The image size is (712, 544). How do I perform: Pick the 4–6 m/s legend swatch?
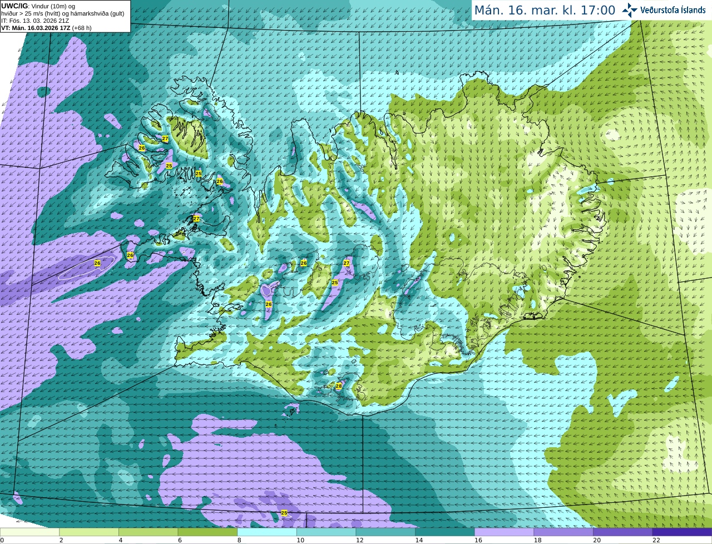[x=148, y=532]
